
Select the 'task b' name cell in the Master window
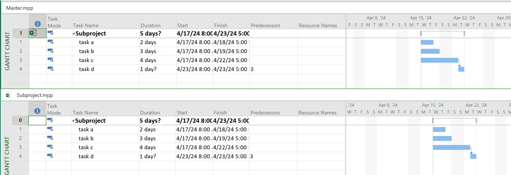[106, 51]
